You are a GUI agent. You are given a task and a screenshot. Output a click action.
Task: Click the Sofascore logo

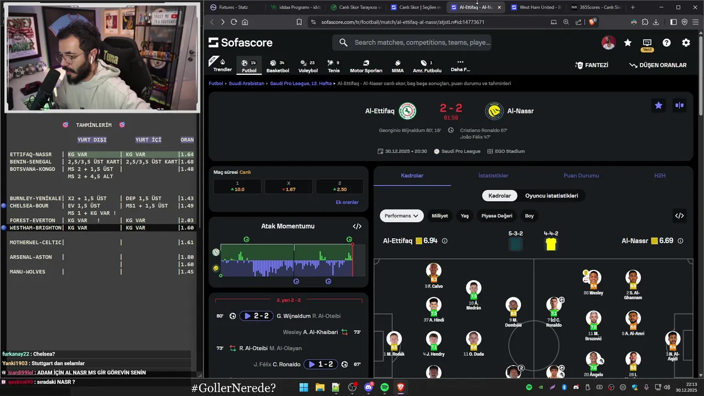(x=240, y=42)
